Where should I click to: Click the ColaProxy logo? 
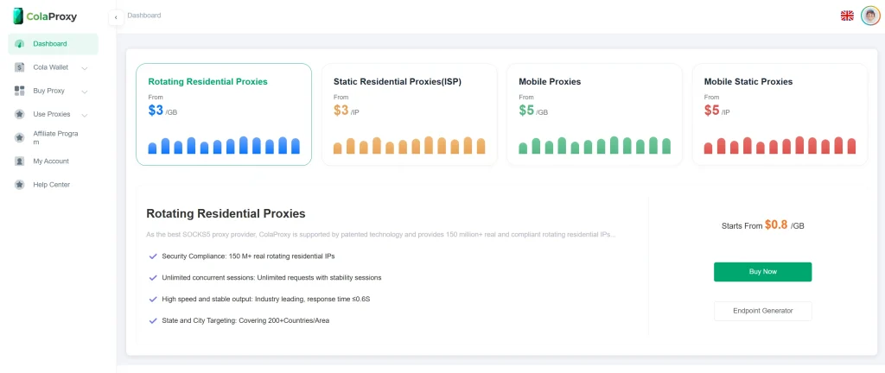(x=45, y=16)
